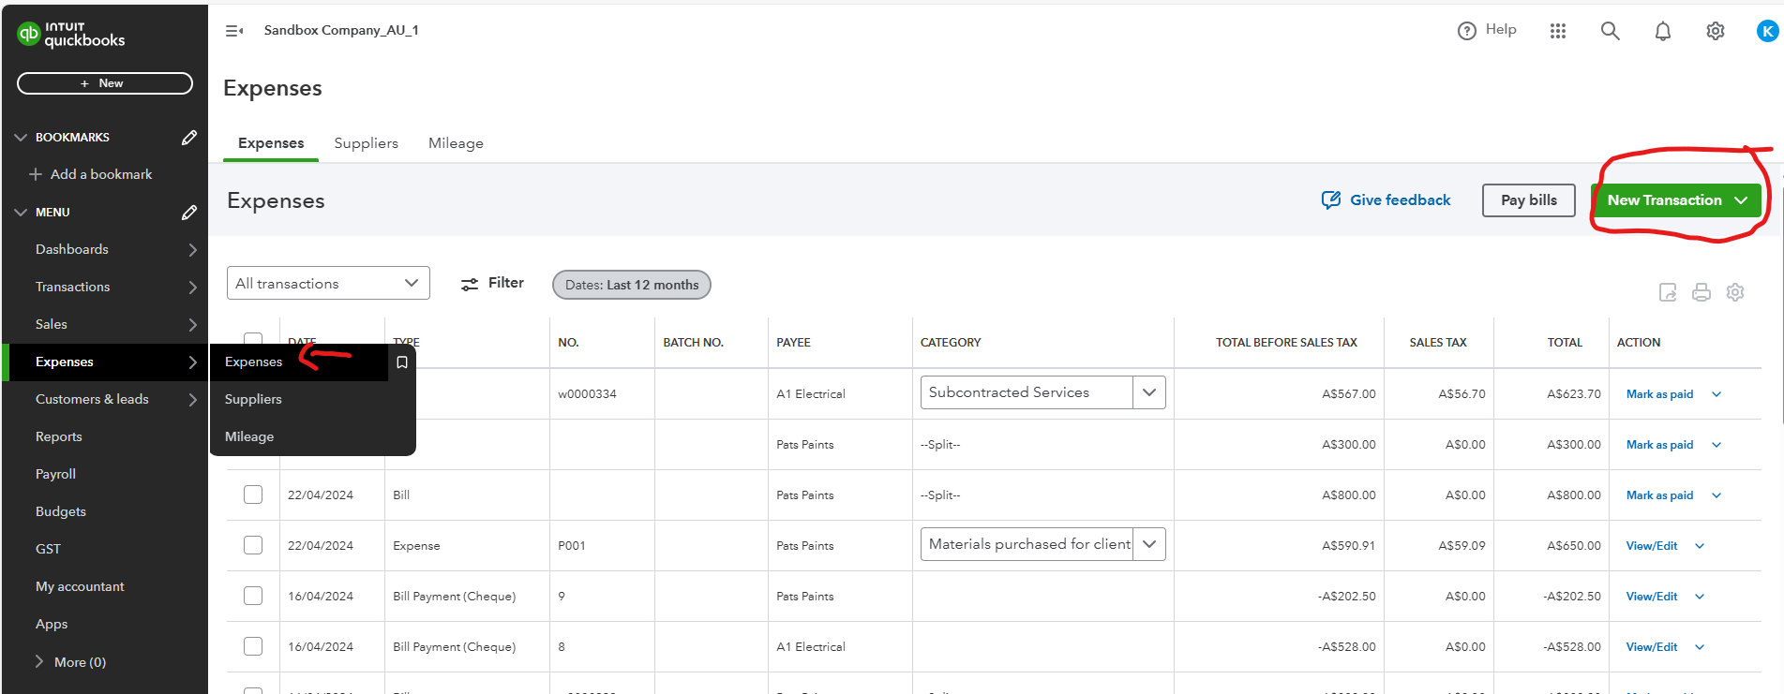Viewport: 1784px width, 694px height.
Task: Edit bookmarks with the pencil icon
Action: pyautogui.click(x=189, y=138)
